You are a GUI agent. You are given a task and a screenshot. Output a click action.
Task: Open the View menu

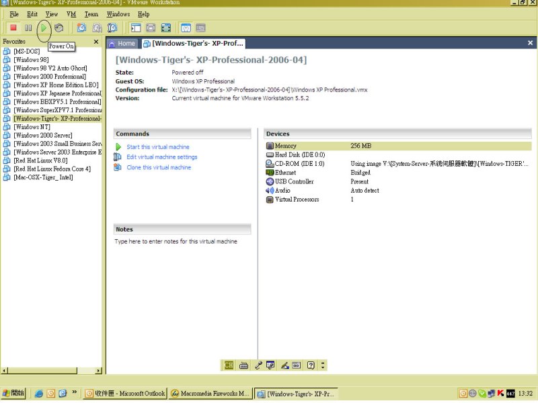[x=52, y=14]
